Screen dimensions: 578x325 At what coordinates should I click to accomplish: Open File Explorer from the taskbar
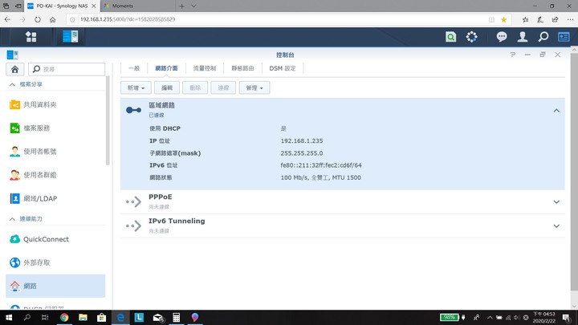(x=83, y=317)
